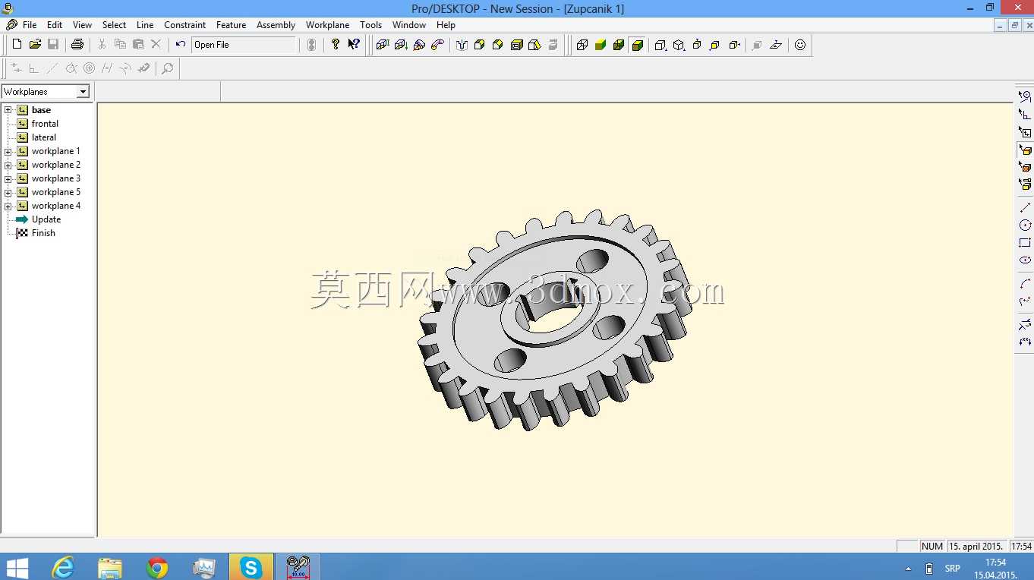1034x580 pixels.
Task: Select the lateral workplane in the tree
Action: click(44, 137)
